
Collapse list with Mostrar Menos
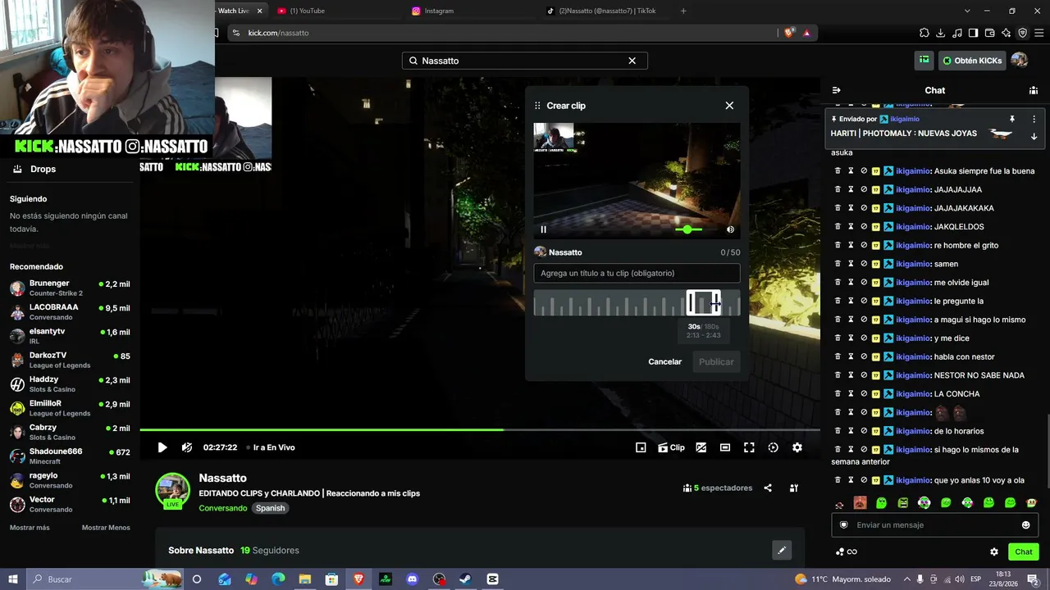tap(106, 528)
